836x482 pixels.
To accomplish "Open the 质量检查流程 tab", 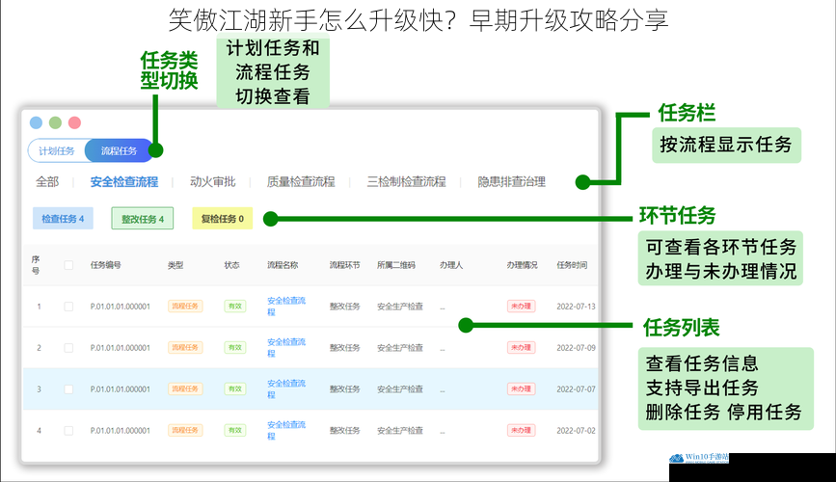I will (x=301, y=182).
